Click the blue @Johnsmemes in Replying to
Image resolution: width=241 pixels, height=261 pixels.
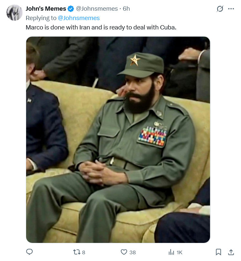point(79,18)
